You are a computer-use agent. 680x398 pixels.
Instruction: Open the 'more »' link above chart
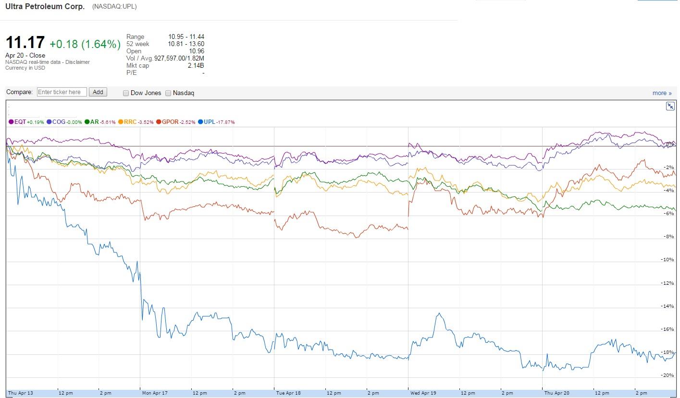(x=662, y=93)
